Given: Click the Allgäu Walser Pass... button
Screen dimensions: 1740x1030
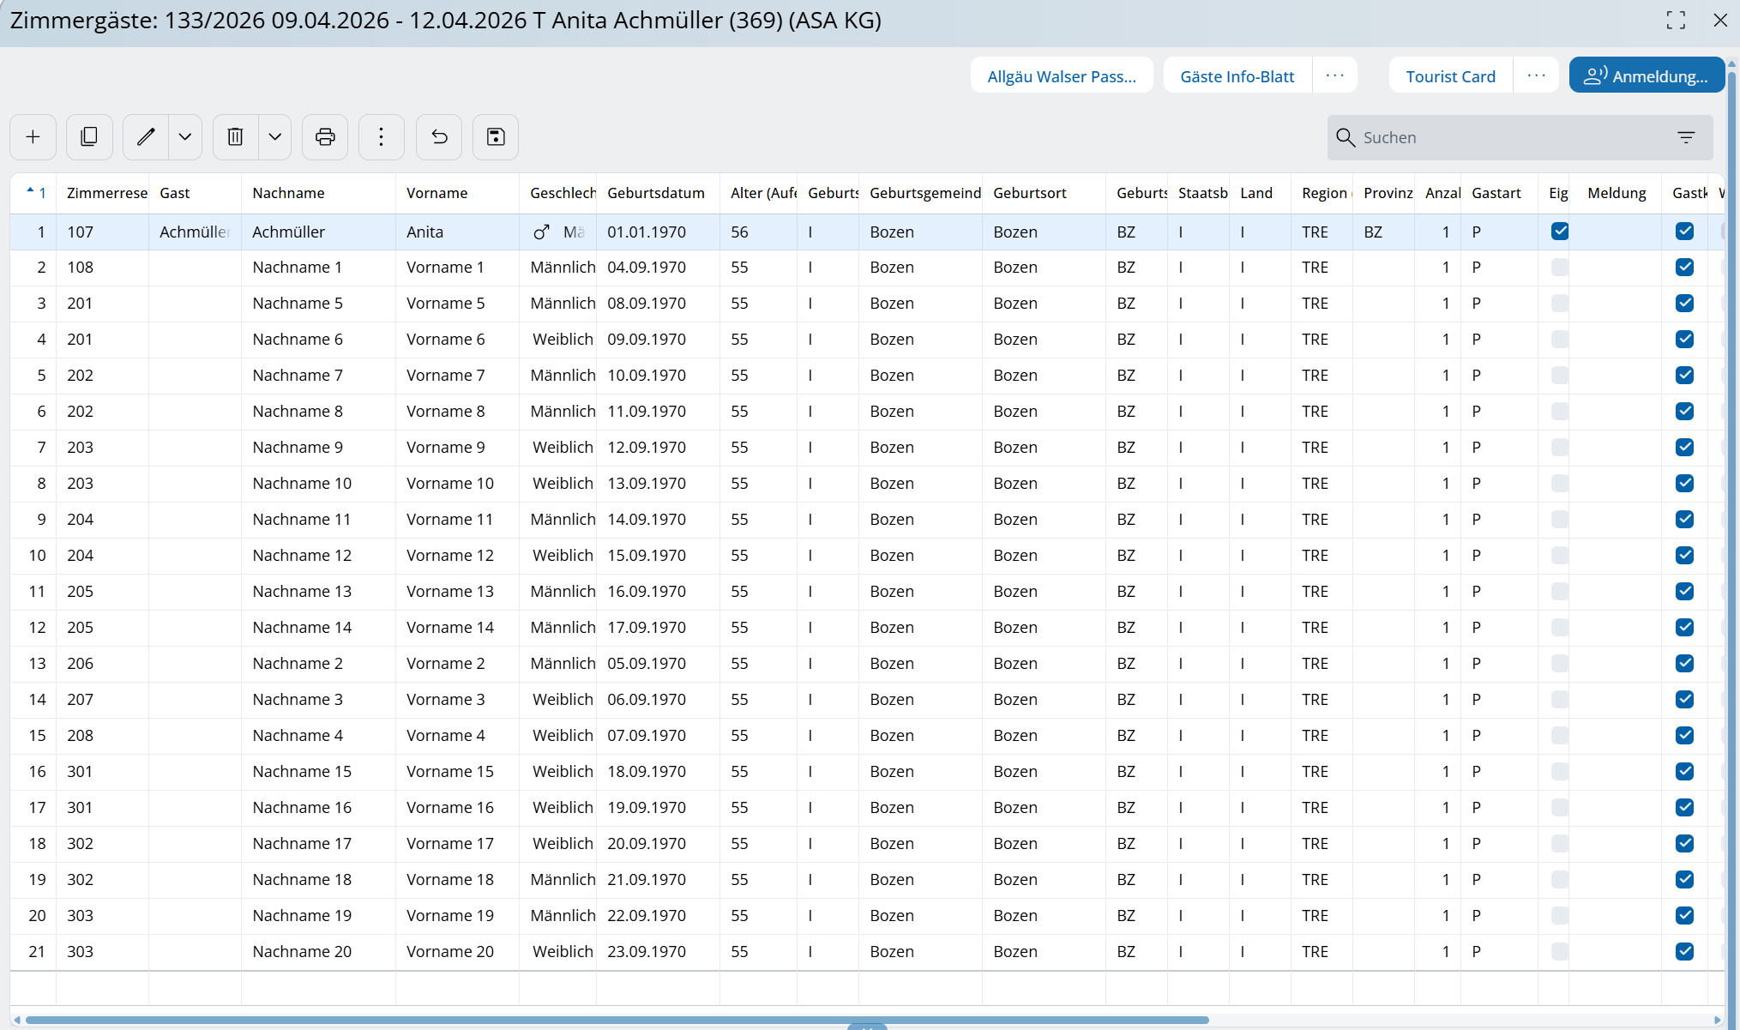Looking at the screenshot, I should tap(1061, 75).
